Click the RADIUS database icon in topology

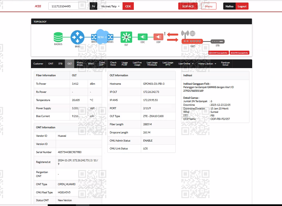pyautogui.click(x=58, y=37)
